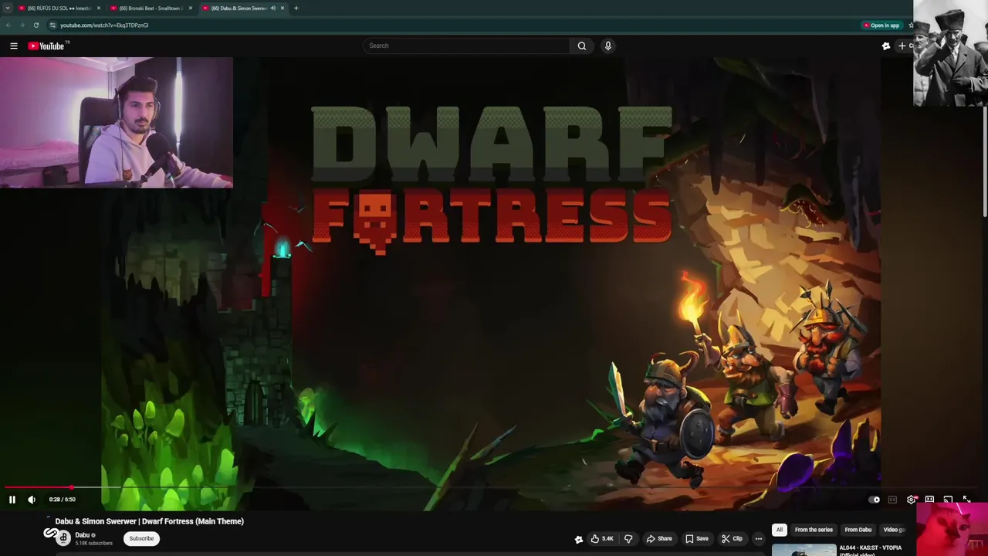
Task: Like the video showing 5.4K likes
Action: (602, 538)
